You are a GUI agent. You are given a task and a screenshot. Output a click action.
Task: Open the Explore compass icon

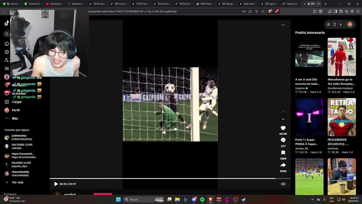pyautogui.click(x=7, y=52)
